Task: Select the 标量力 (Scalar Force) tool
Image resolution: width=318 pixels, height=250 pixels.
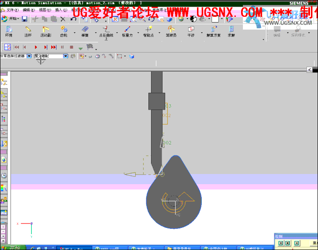Action: 127,31
